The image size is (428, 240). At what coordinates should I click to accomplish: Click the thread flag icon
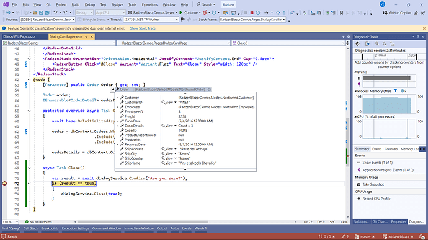(x=182, y=19)
